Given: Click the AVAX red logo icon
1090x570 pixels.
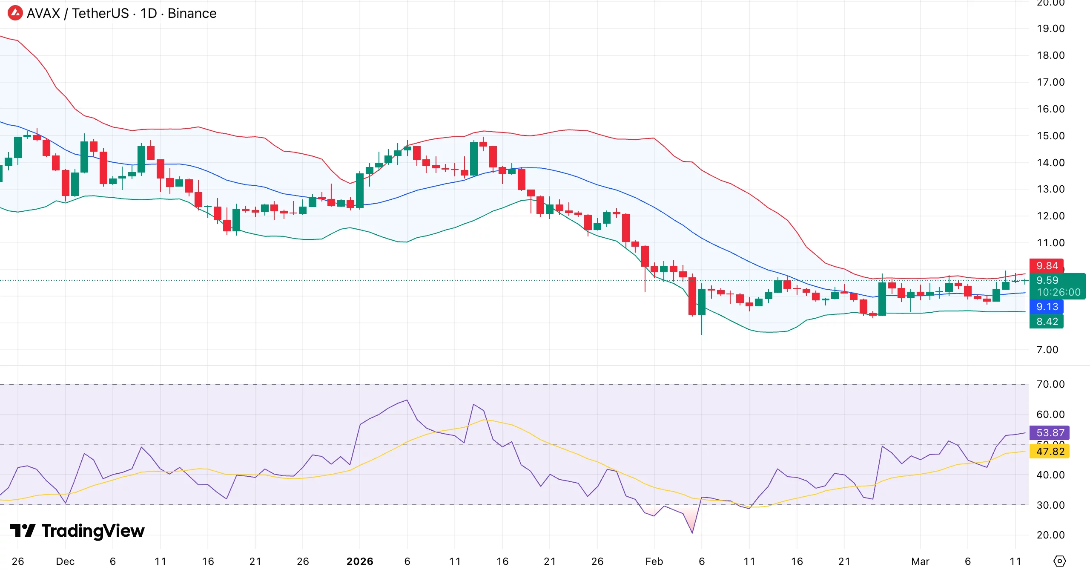Looking at the screenshot, I should (x=14, y=13).
